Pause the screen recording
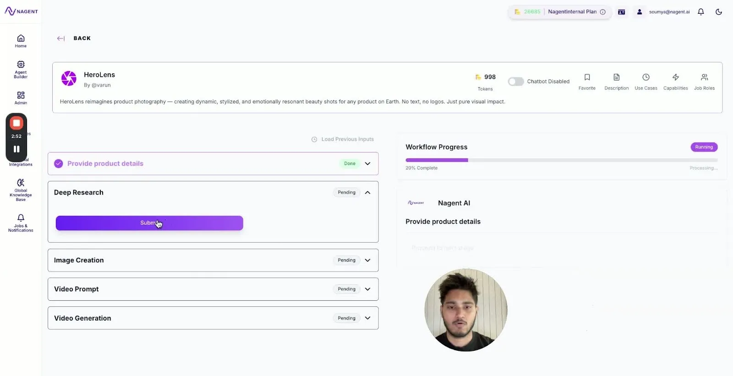 click(x=16, y=149)
